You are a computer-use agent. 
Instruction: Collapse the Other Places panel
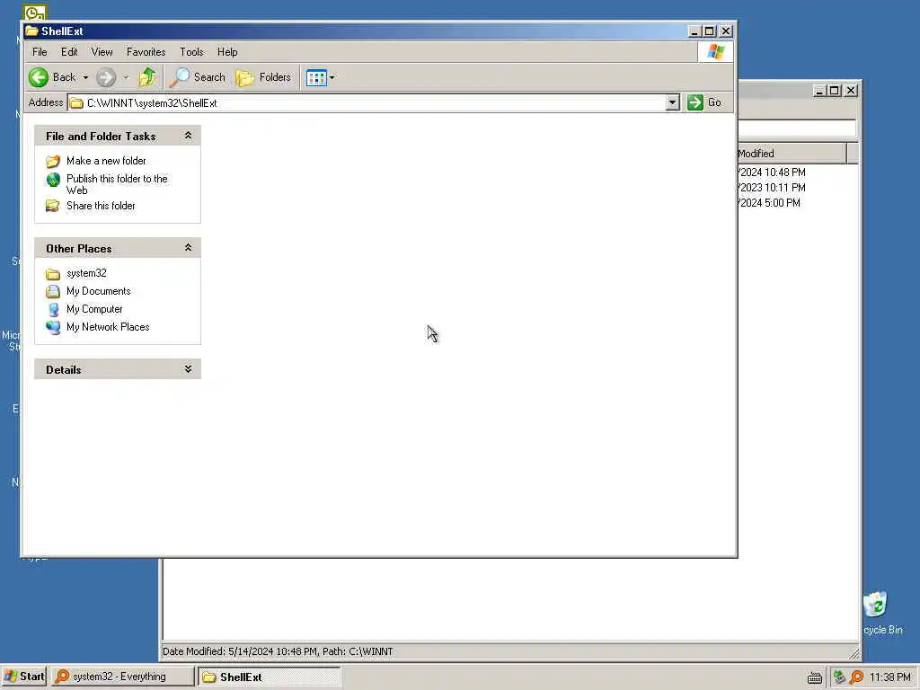(x=189, y=248)
